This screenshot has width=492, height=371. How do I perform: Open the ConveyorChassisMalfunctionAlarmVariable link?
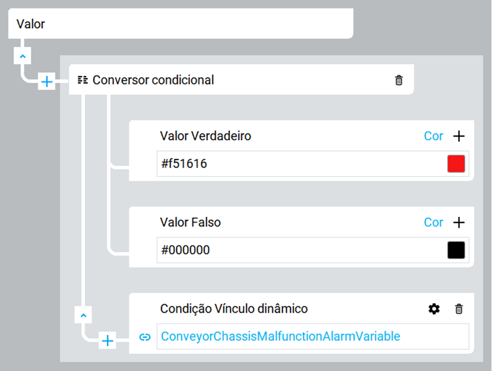click(280, 336)
